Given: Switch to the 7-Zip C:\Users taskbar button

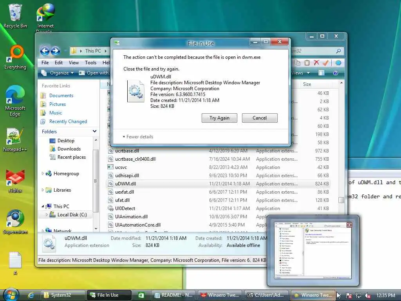Looking at the screenshot, I should tap(266, 295).
